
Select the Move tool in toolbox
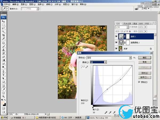[3, 21]
